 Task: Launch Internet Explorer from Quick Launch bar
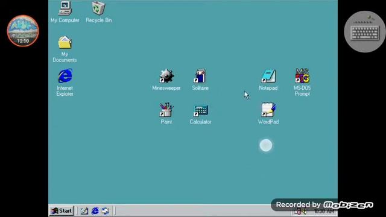tap(95, 211)
